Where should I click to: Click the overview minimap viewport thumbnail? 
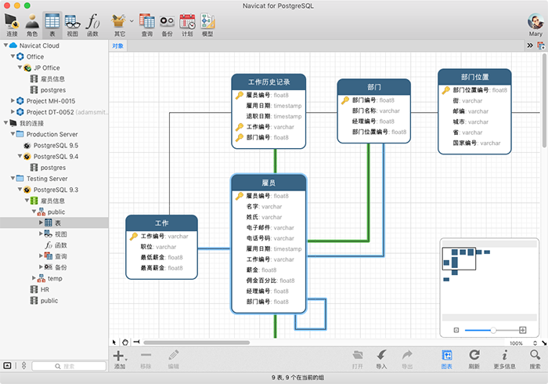(459, 259)
